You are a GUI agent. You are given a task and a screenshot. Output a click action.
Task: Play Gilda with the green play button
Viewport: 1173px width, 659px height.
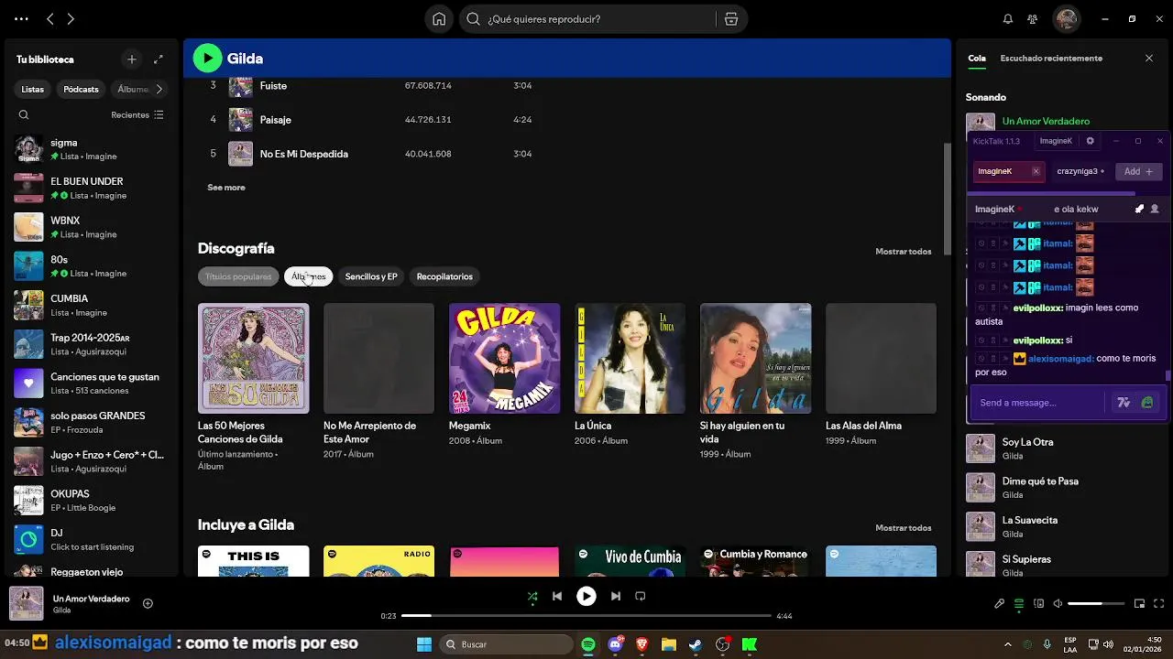point(208,59)
